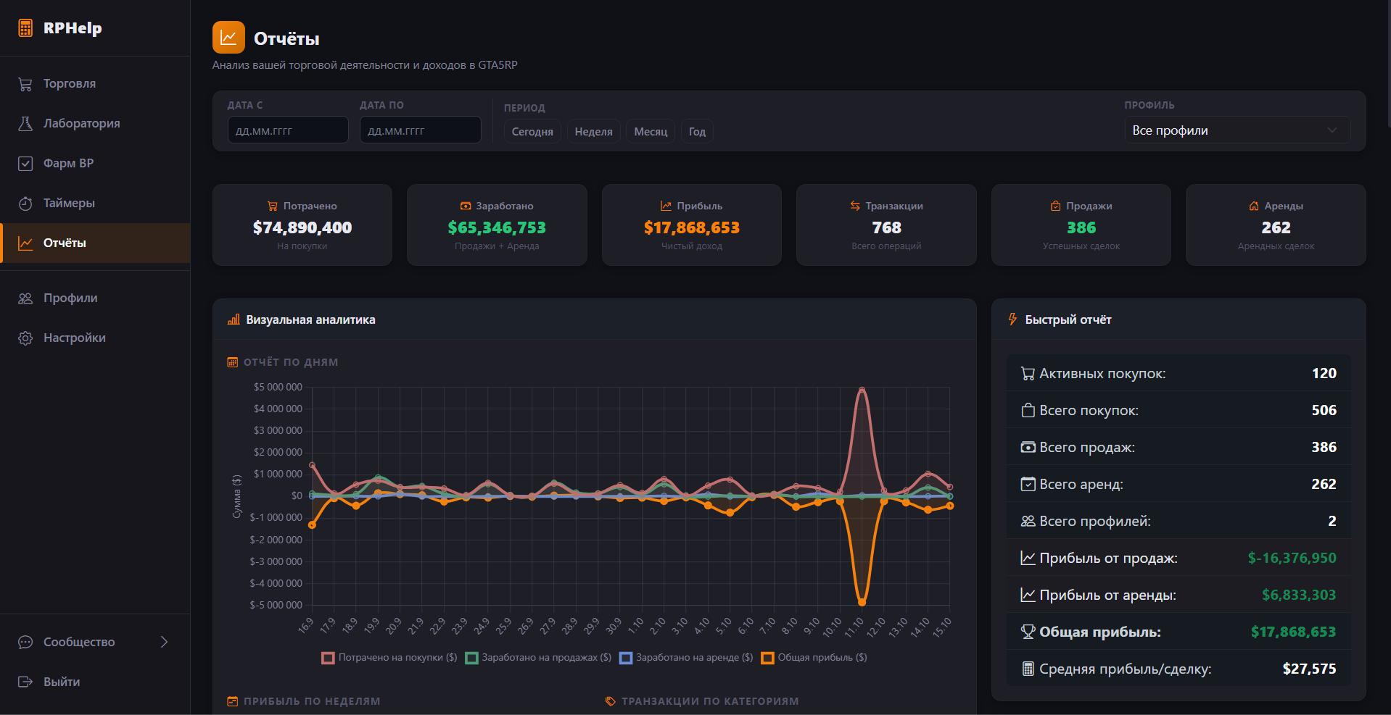The height and width of the screenshot is (715, 1391).
Task: Select the Месяц period button
Action: (651, 132)
